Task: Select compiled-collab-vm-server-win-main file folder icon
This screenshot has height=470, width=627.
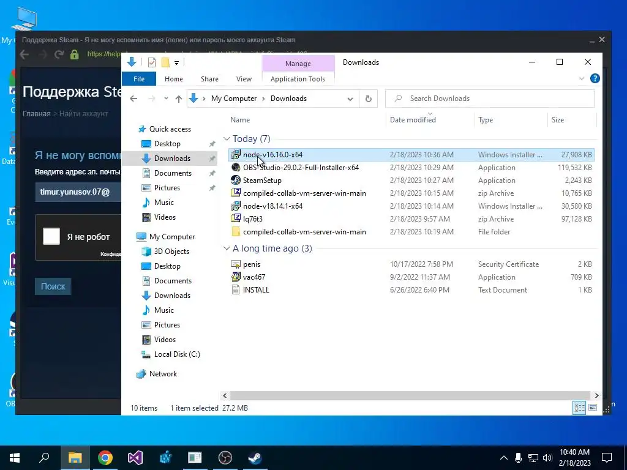Action: (x=236, y=232)
